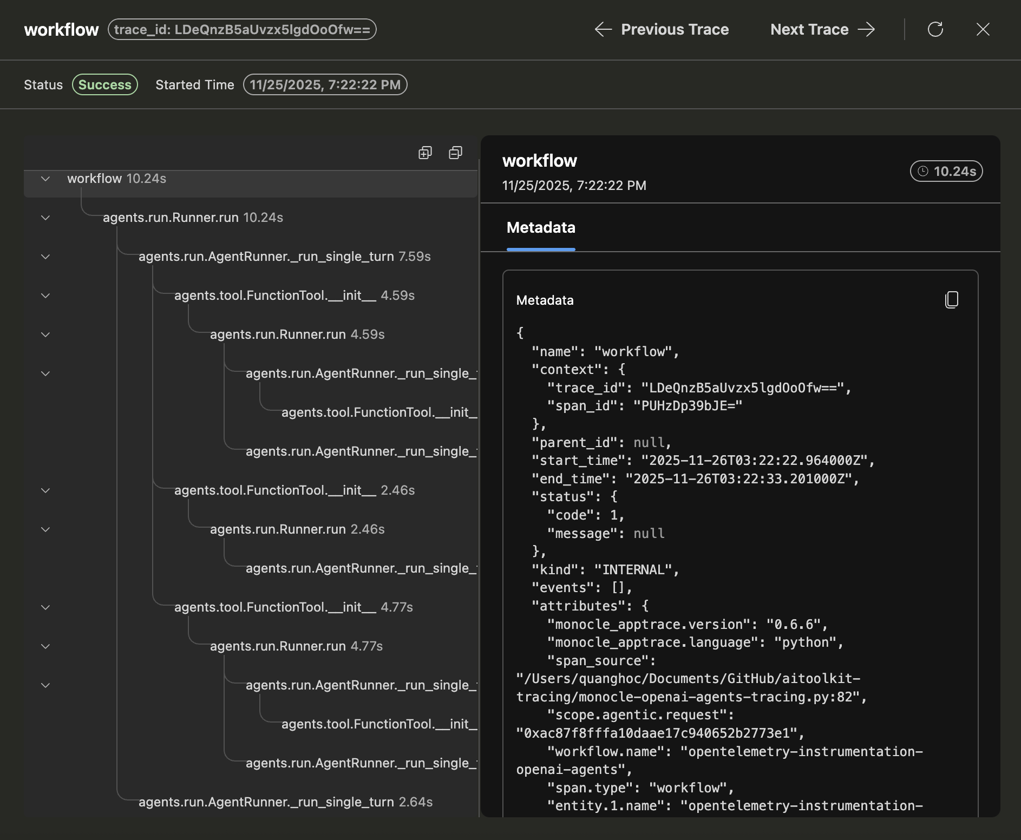The width and height of the screenshot is (1021, 840).
Task: Collapse the agents.run.Runner.run 4.77s node
Action: [45, 646]
